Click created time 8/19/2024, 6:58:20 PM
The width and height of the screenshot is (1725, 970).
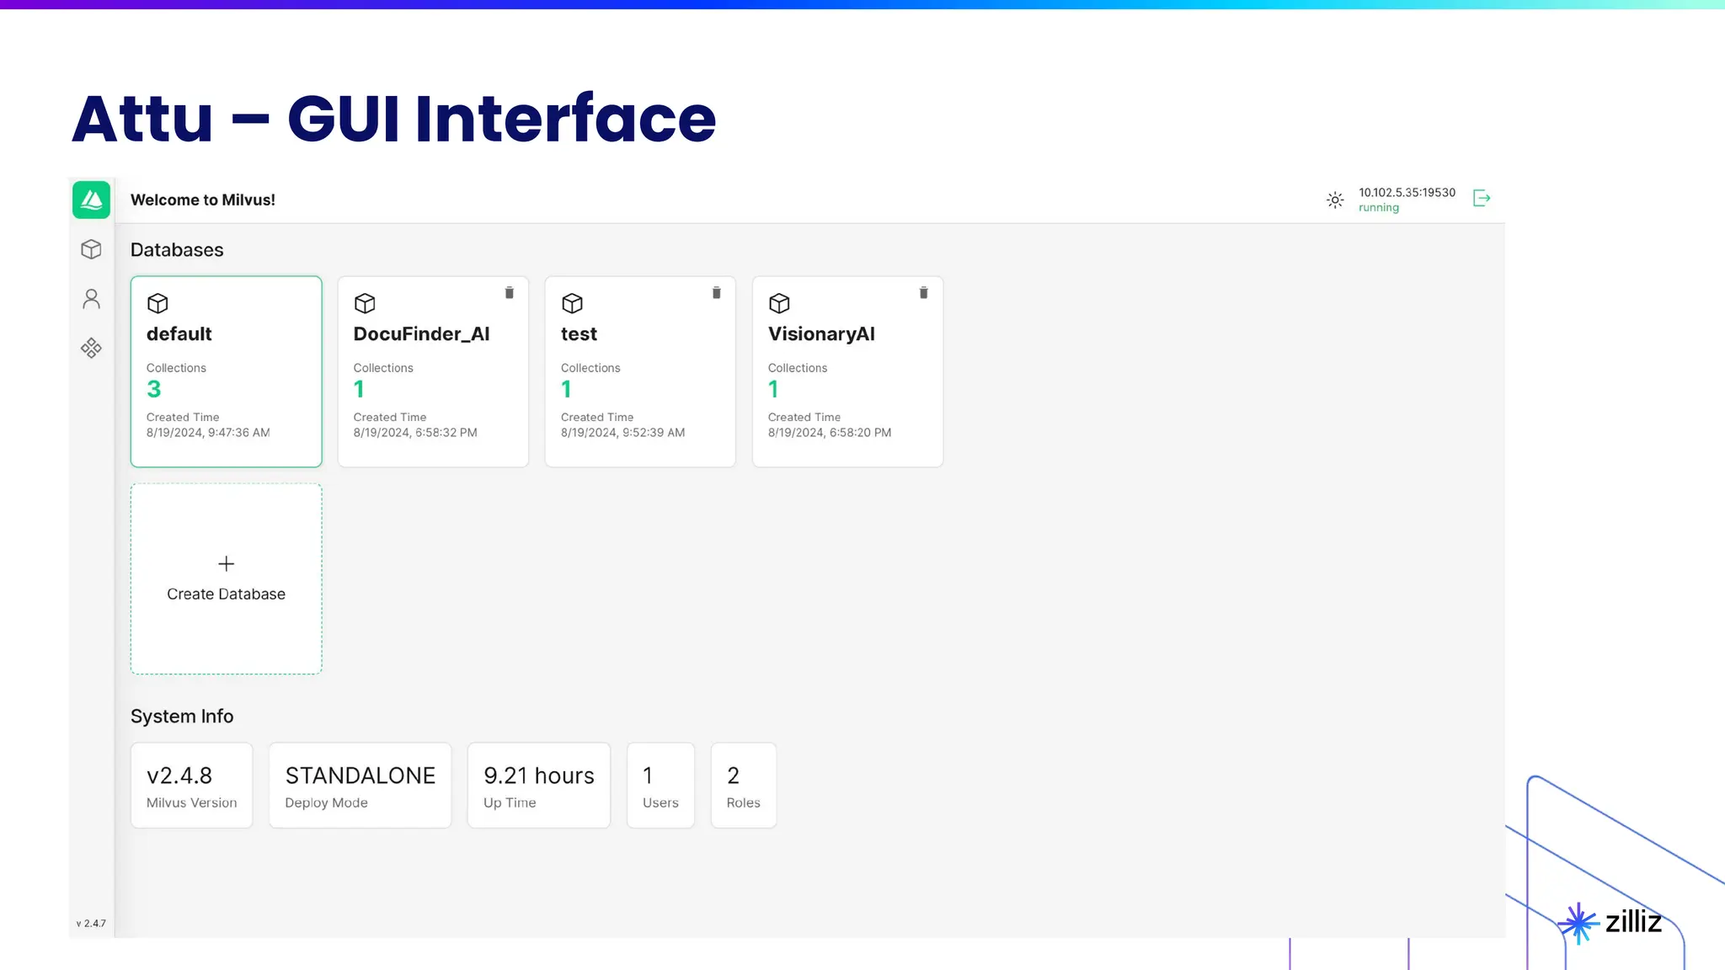click(830, 432)
